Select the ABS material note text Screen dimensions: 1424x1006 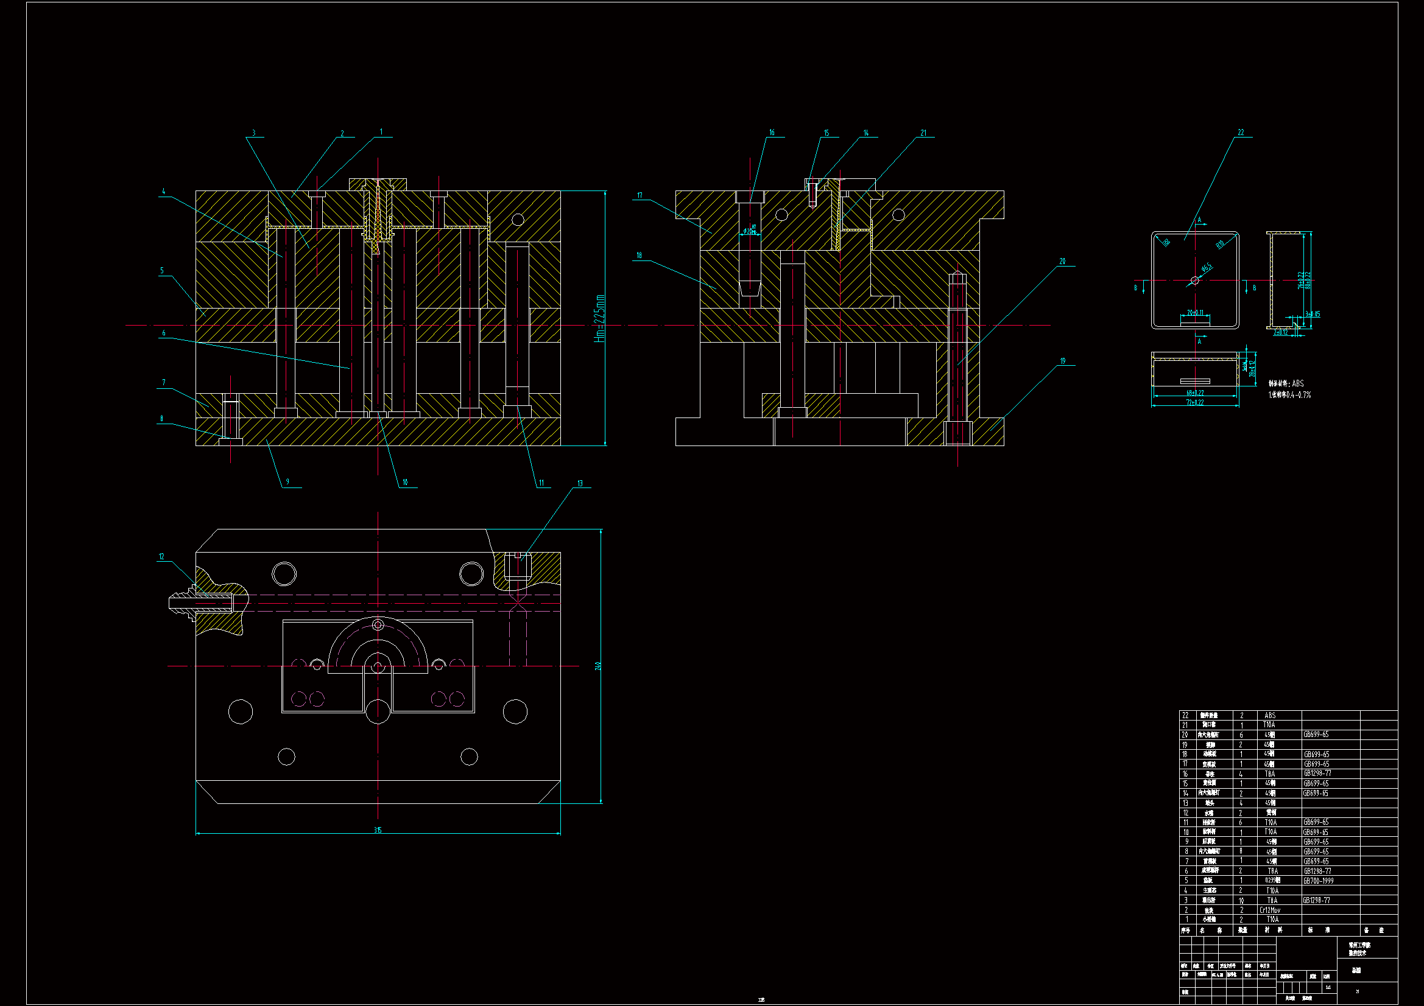point(1286,383)
